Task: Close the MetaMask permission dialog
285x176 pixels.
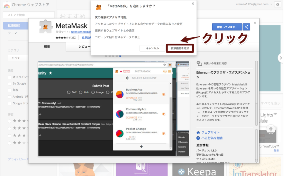Action: tap(193, 3)
